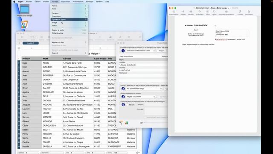This screenshot has height=154, width=273.
Task: Expand the Police submenu
Action: [x=69, y=6]
